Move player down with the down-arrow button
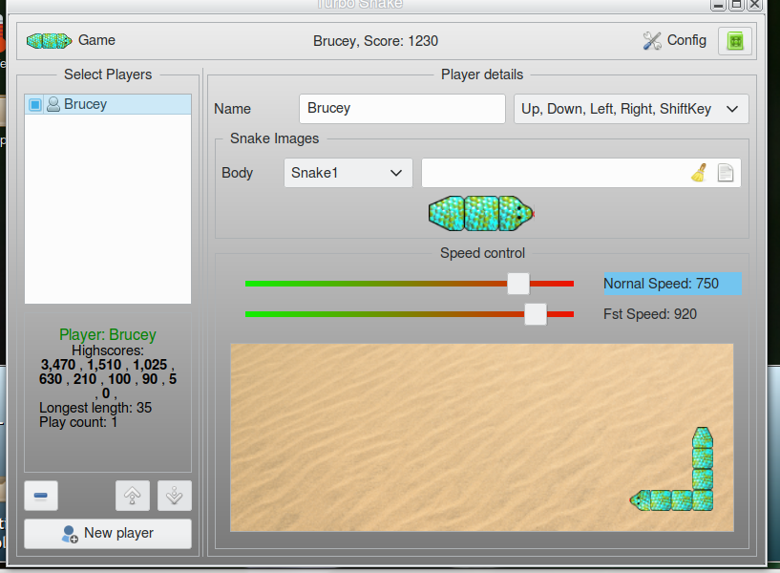The width and height of the screenshot is (780, 573). [175, 496]
